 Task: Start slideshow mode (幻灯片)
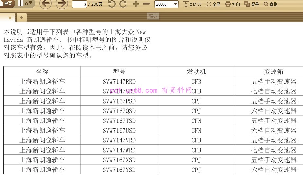tap(193, 4)
